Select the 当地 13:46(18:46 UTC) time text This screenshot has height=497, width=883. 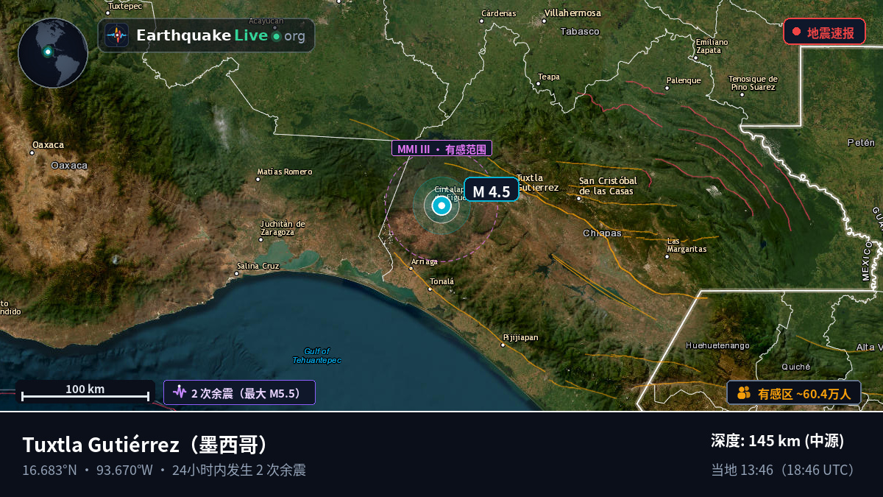[x=786, y=470]
